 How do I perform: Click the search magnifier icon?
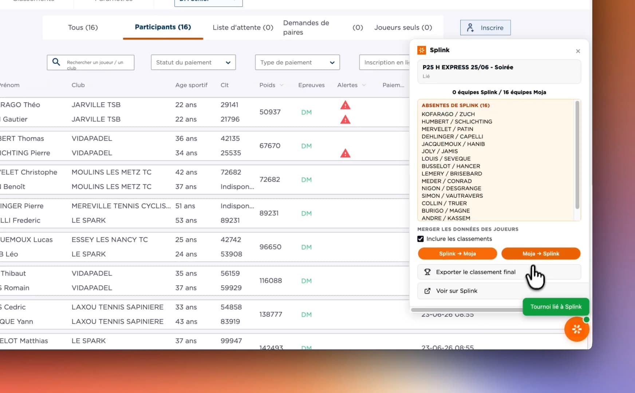[x=56, y=62]
